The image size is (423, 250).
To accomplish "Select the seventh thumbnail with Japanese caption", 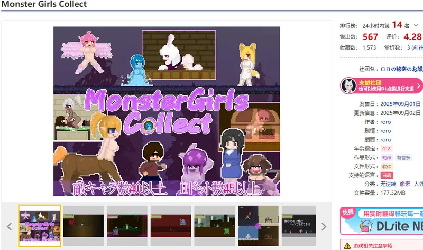I will pyautogui.click(x=299, y=226).
